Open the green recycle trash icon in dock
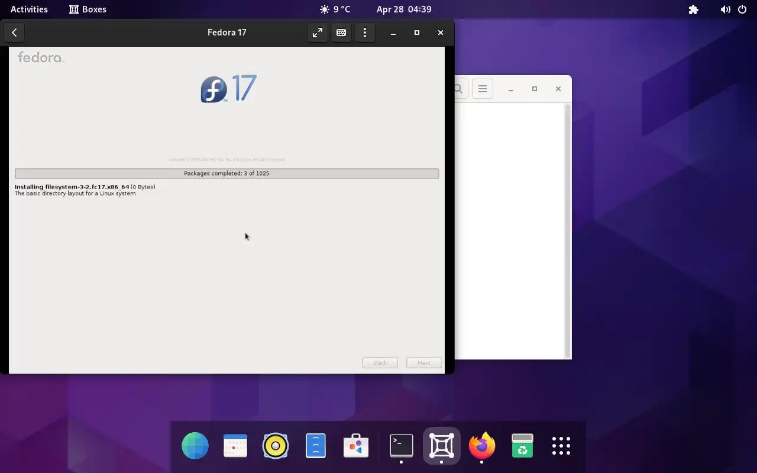Screen dimensions: 757x473 point(522,446)
